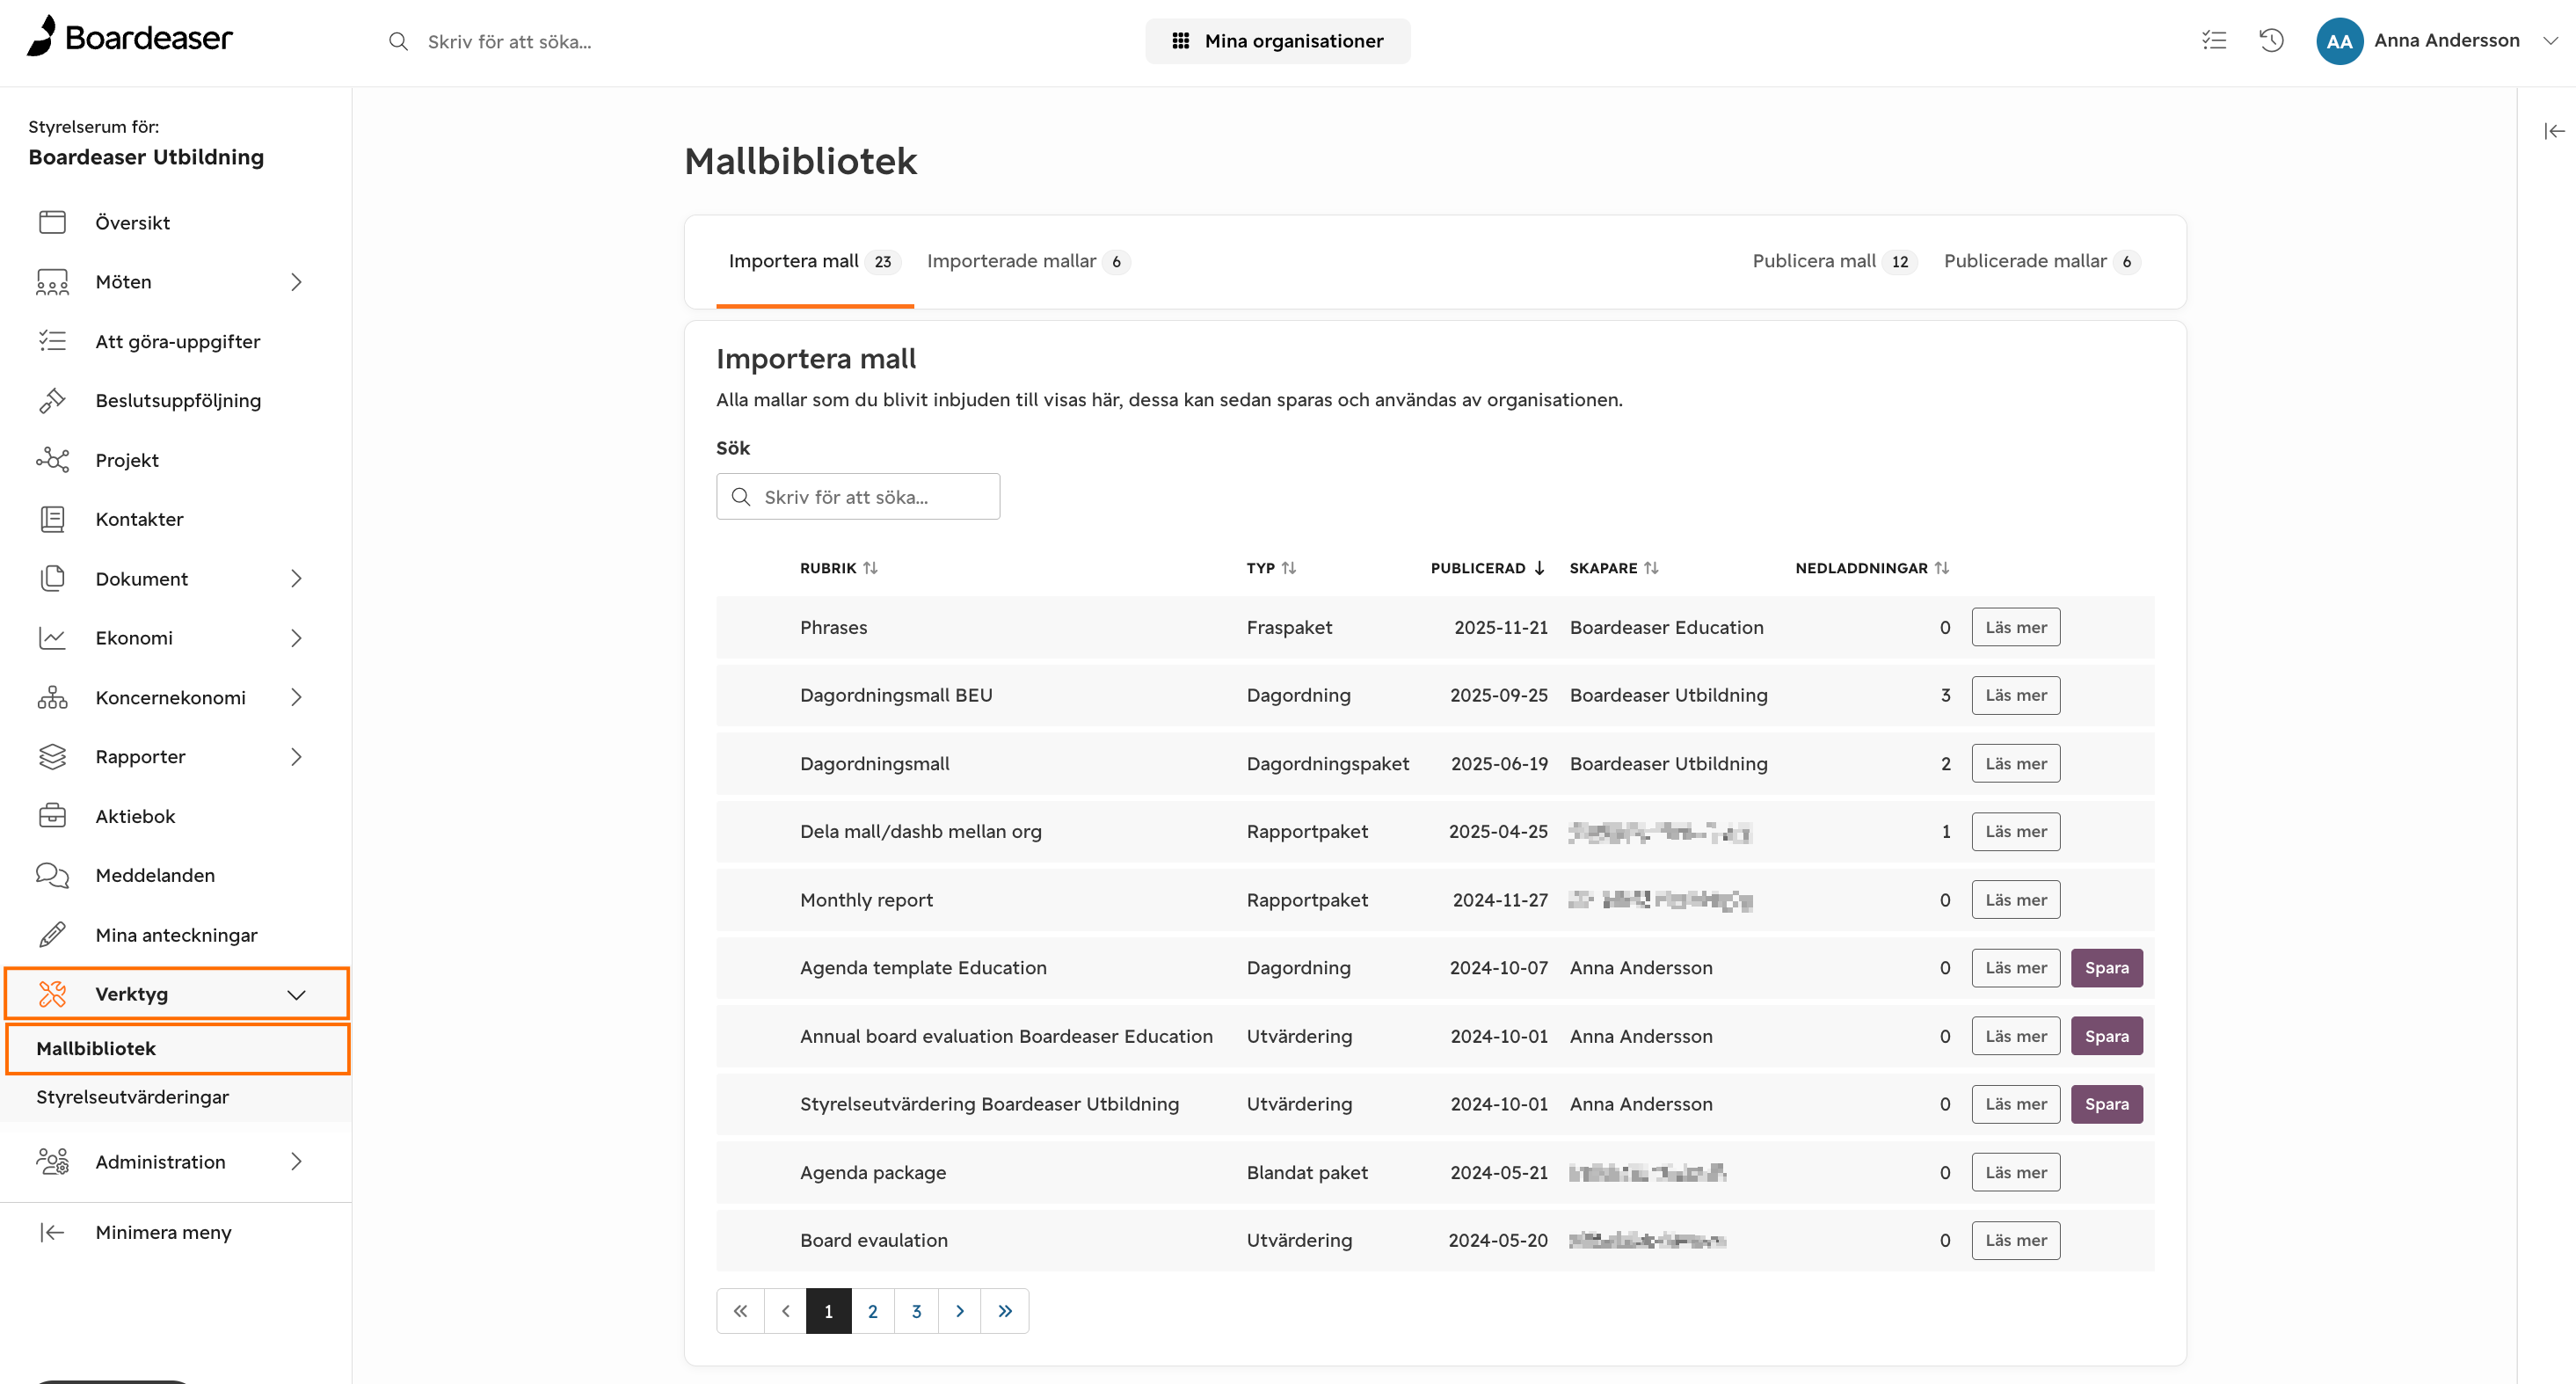Expand the Ekonomi menu chevron

tap(296, 638)
